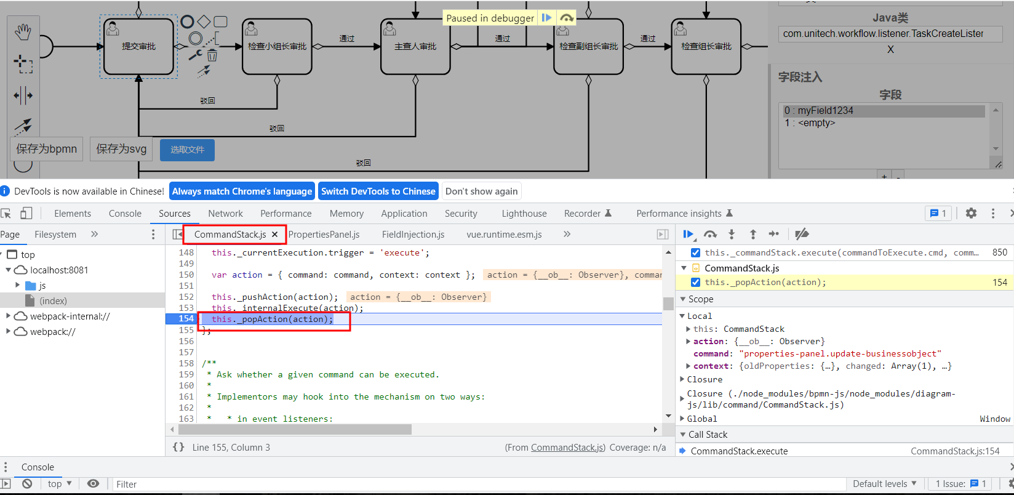This screenshot has width=1014, height=495.
Task: Select the hand tool in BPMN palette
Action: point(23,31)
